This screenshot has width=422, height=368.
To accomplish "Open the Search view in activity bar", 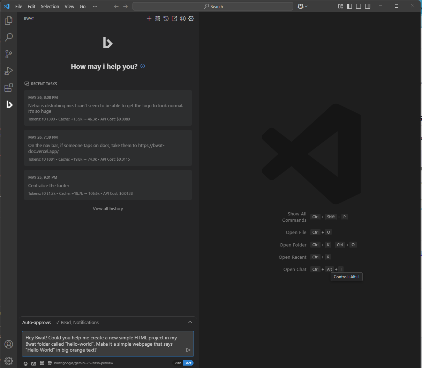I will (x=9, y=37).
